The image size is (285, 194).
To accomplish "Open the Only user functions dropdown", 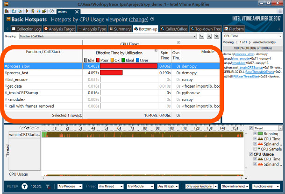I will click(x=201, y=187).
